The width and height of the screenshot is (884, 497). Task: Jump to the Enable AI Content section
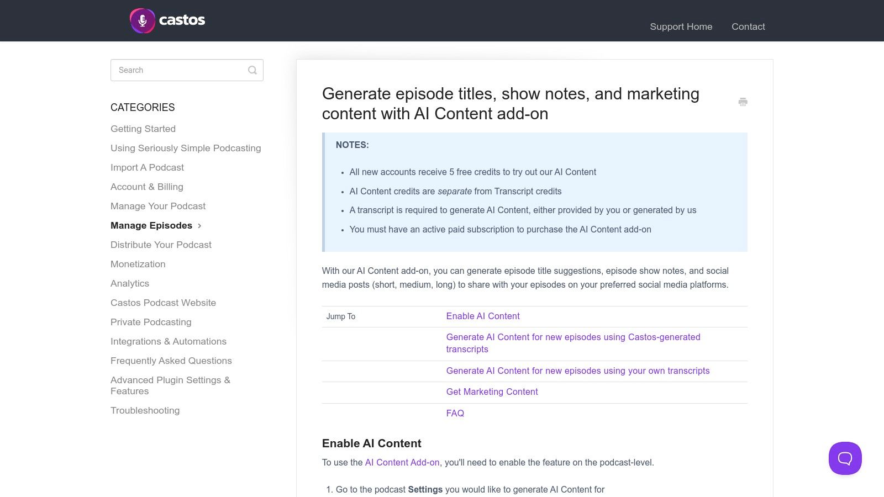(482, 316)
